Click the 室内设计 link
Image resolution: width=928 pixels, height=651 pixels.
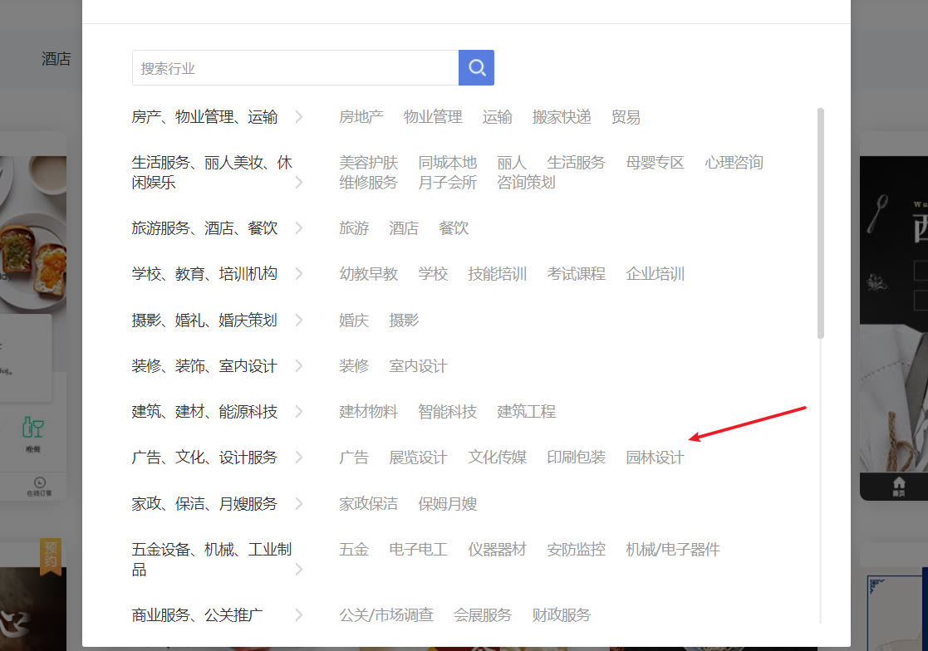click(416, 365)
